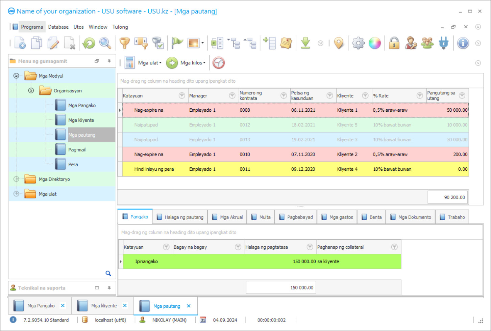This screenshot has width=491, height=331.
Task: Collapse the Organisasyon tree node
Action: click(31, 90)
